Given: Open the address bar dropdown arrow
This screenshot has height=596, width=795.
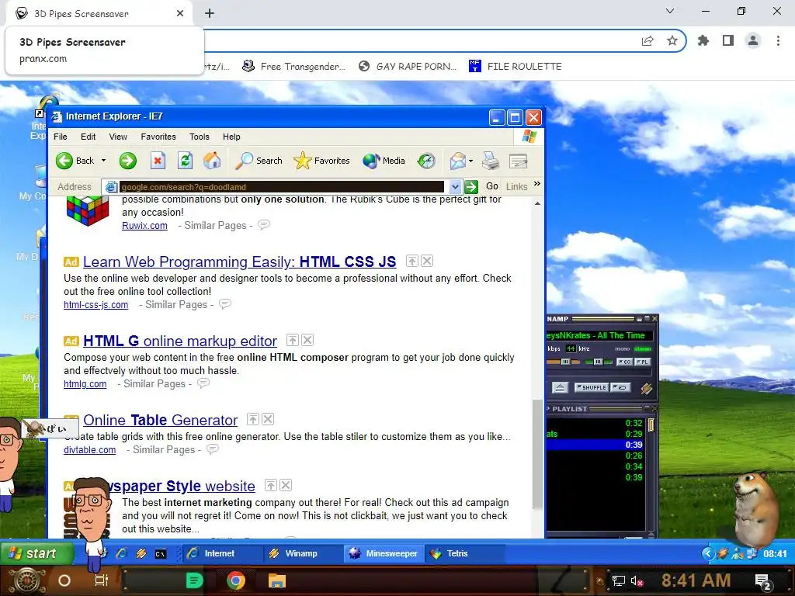Looking at the screenshot, I should click(455, 187).
